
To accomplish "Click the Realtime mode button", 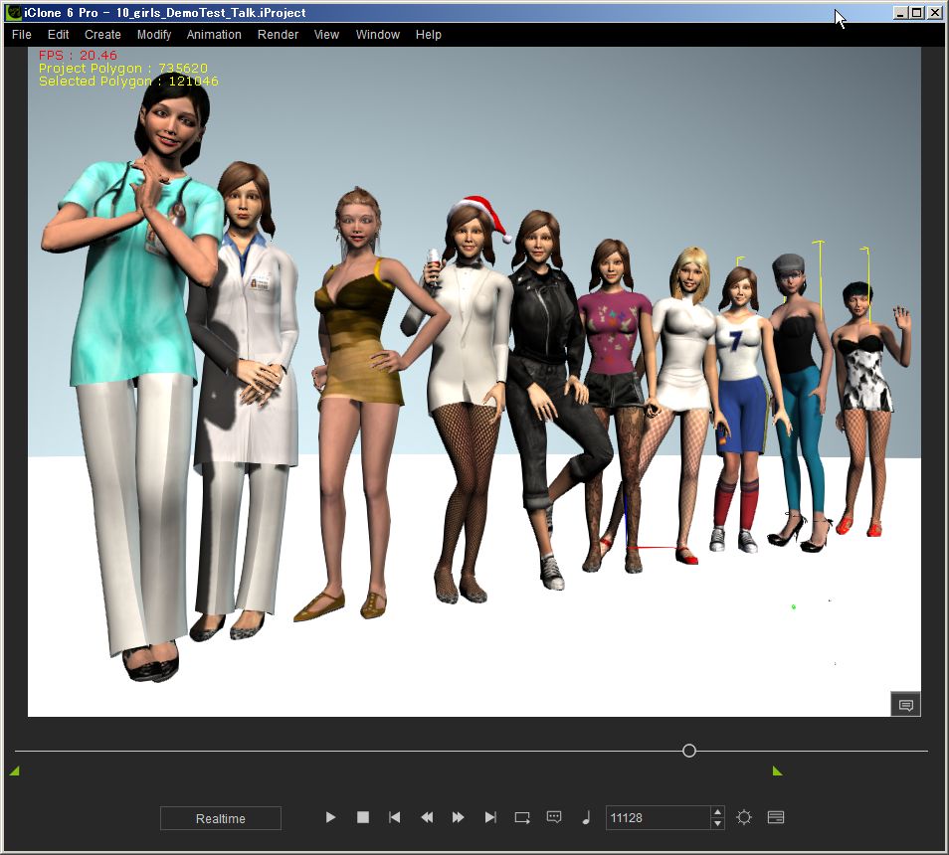I will pos(221,818).
